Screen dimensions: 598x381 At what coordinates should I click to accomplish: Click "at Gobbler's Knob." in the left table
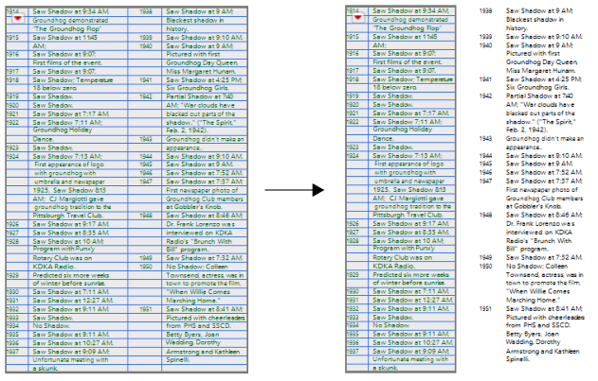click(194, 207)
